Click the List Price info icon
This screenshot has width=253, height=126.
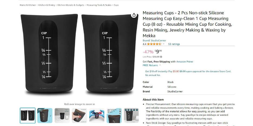(x=161, y=57)
